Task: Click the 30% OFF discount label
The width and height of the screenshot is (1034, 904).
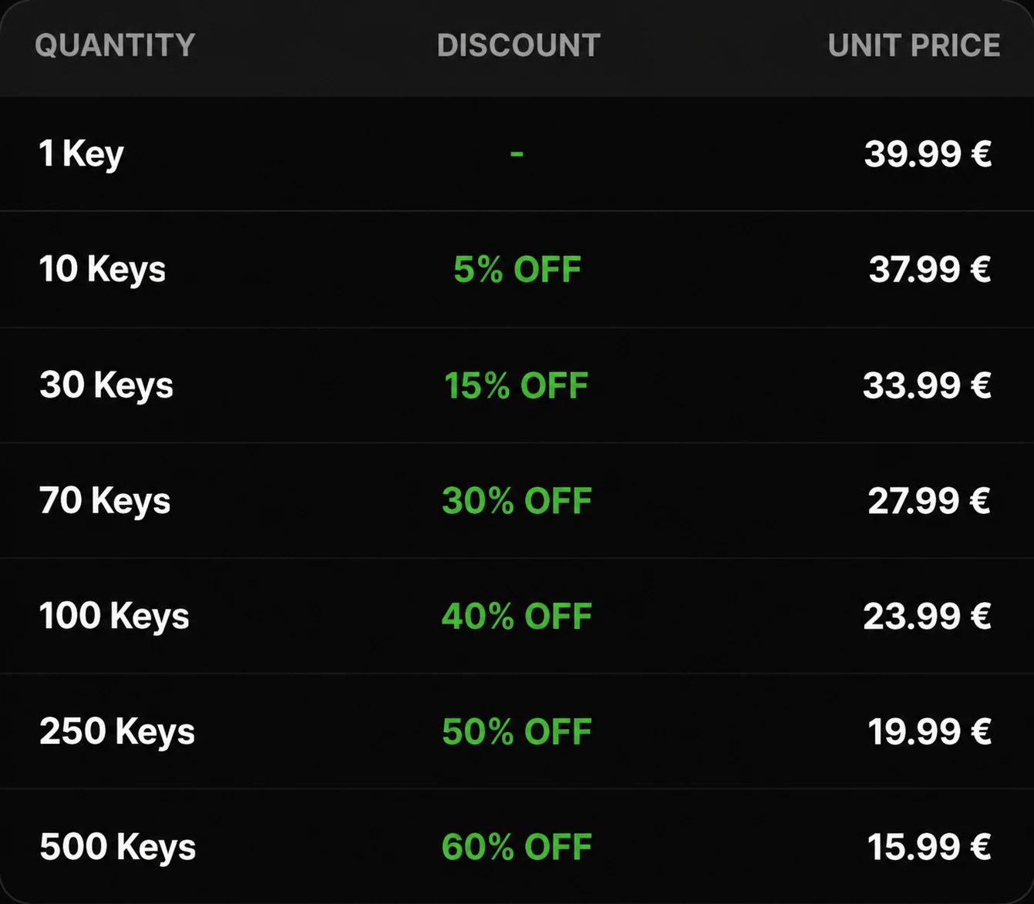Action: (x=517, y=501)
